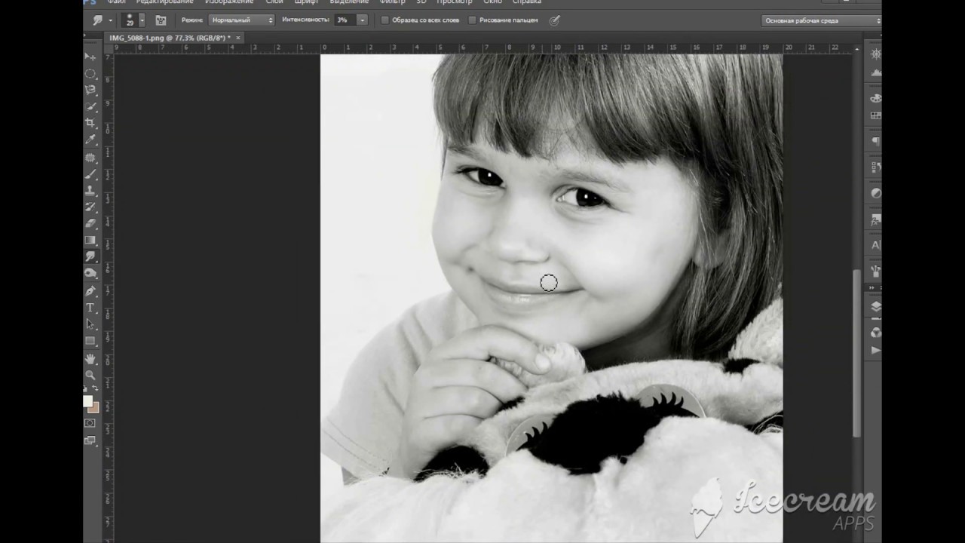Toggle tablet pressure for strength icon
965x543 pixels.
pyautogui.click(x=555, y=20)
